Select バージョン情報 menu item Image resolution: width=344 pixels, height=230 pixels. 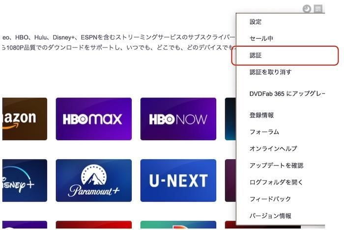click(x=270, y=216)
